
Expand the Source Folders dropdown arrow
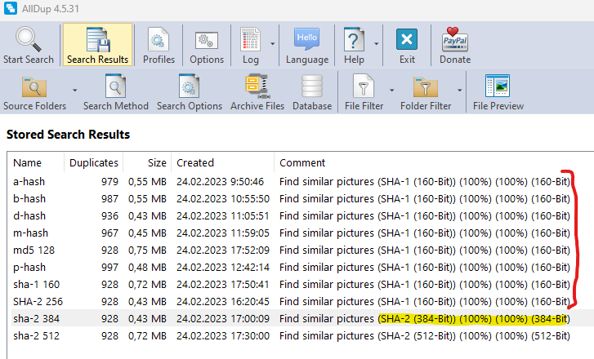[x=74, y=90]
